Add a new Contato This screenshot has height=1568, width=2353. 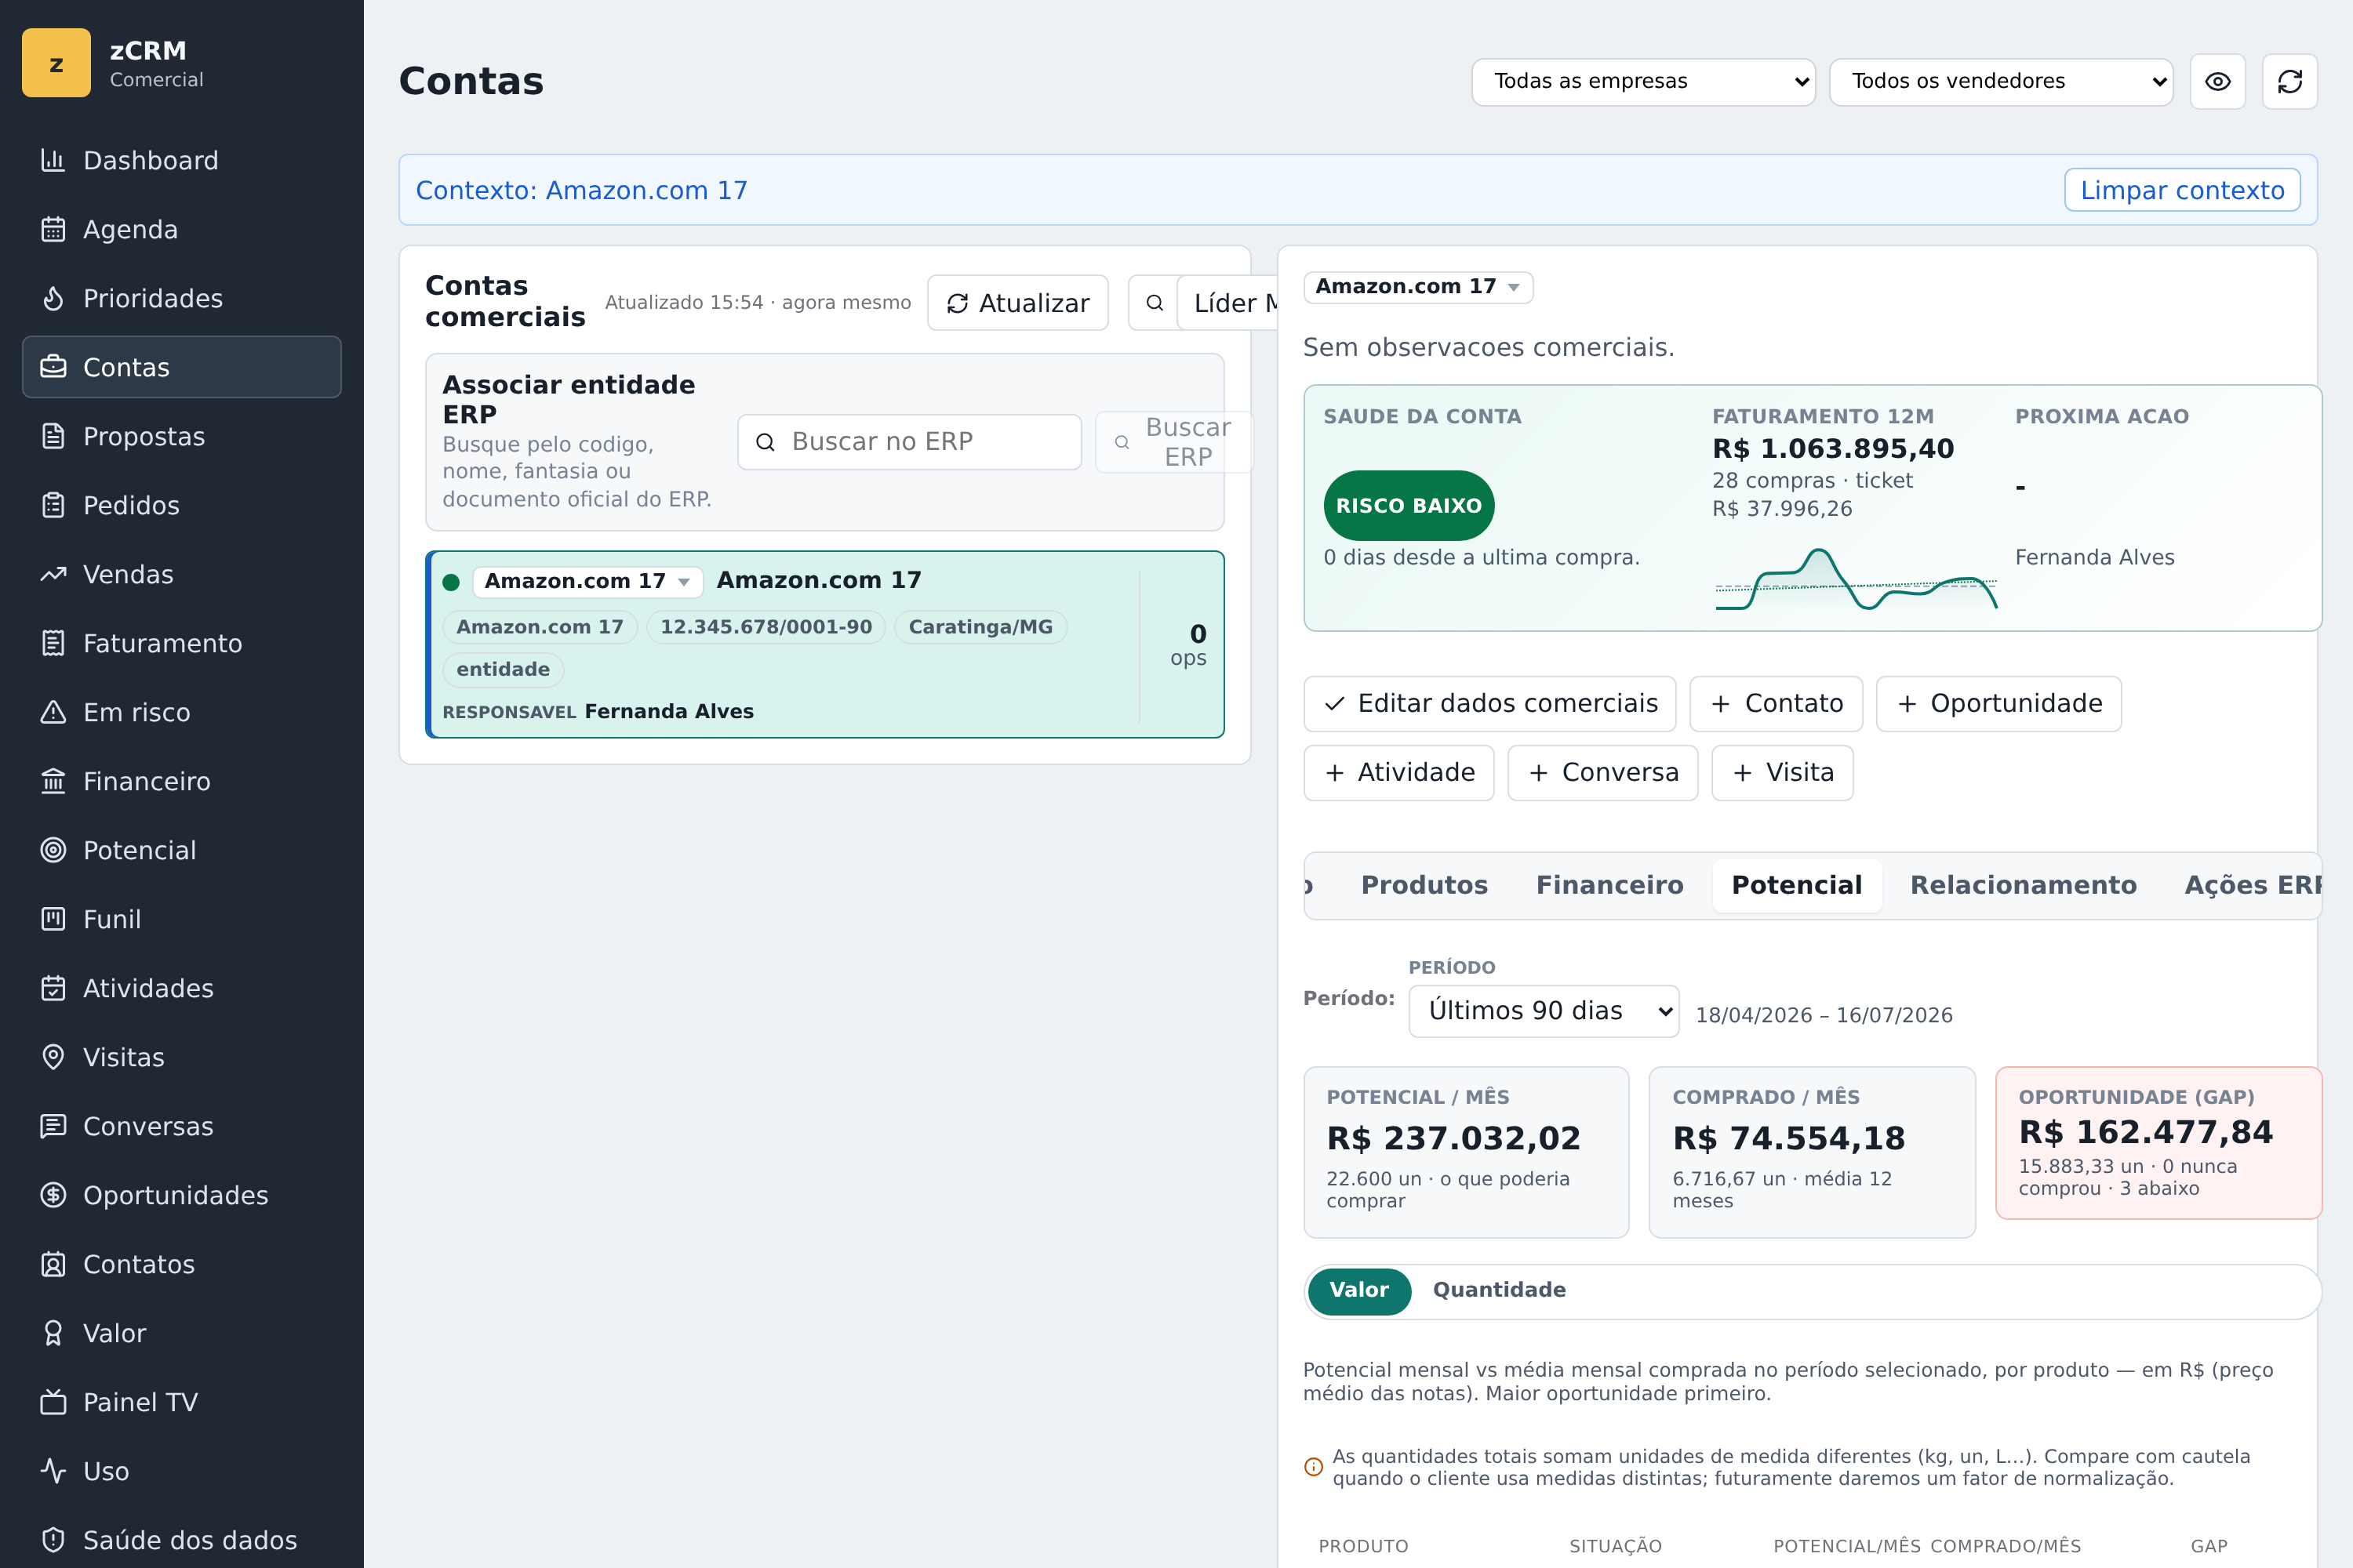click(1776, 704)
